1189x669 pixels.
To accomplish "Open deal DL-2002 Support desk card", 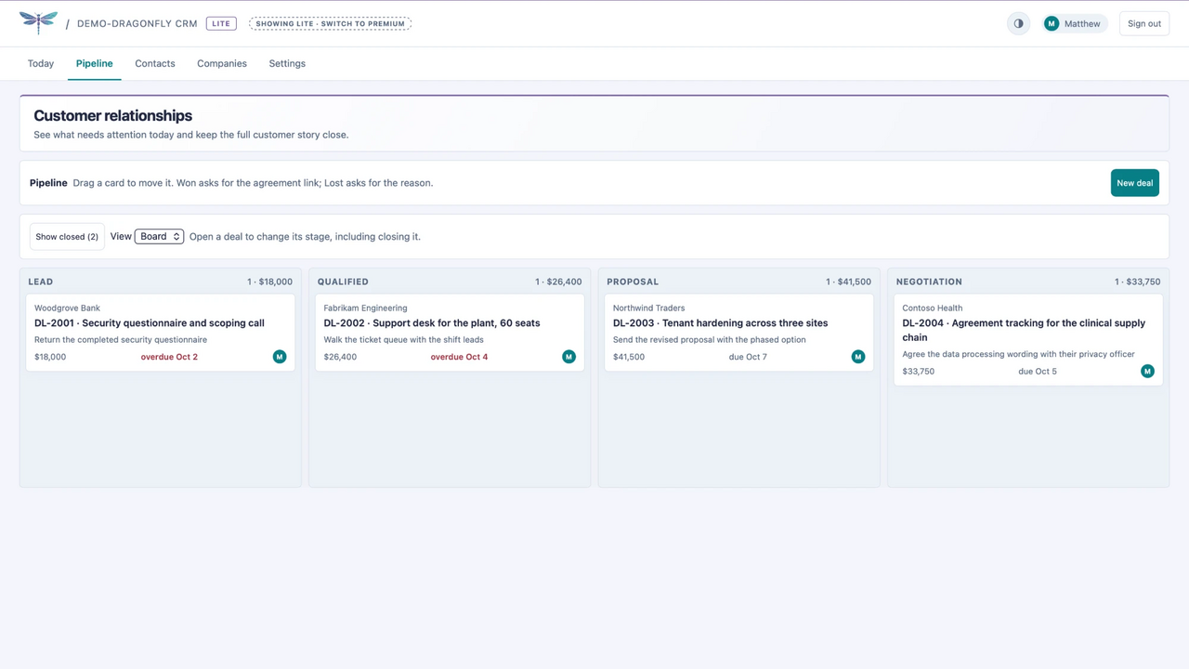I will (450, 333).
